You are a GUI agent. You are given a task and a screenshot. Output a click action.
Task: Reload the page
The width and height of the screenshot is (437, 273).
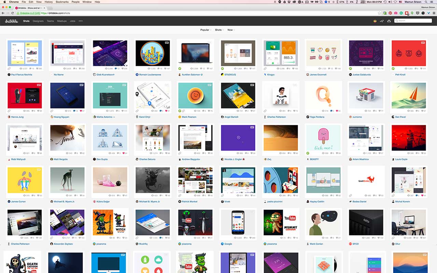pyautogui.click(x=13, y=13)
